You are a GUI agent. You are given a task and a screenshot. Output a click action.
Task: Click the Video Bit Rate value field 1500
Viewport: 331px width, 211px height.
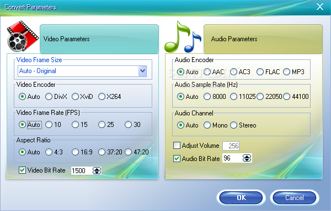[82, 170]
